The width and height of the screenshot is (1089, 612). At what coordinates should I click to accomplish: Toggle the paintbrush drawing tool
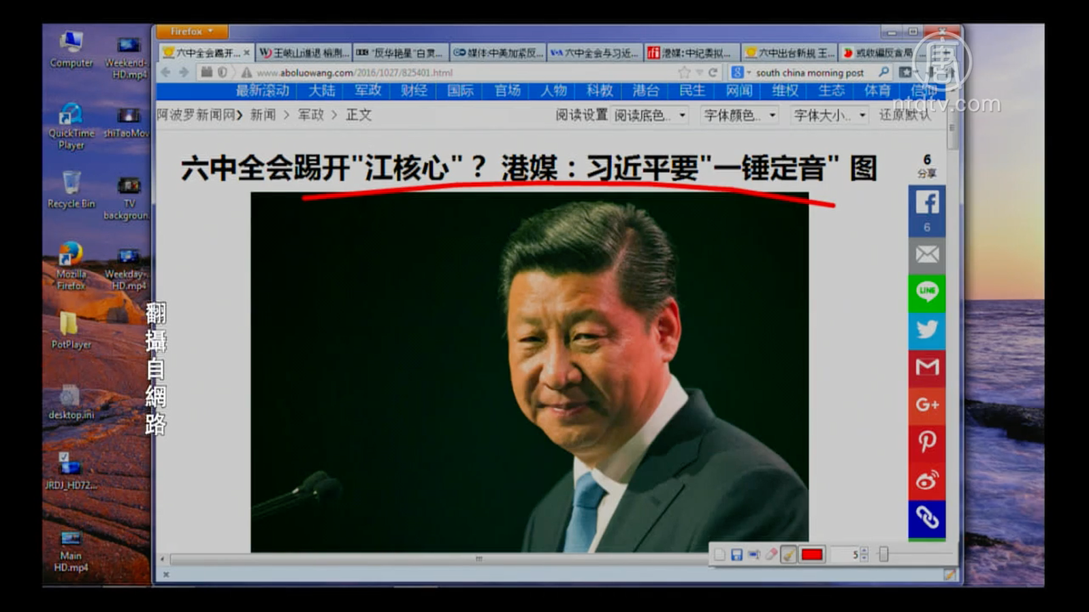[x=788, y=555]
